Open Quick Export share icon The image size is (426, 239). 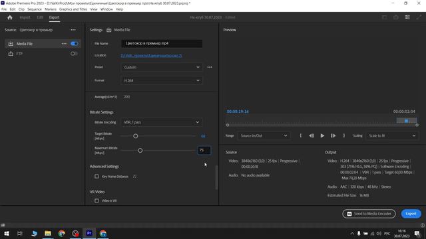coord(396,17)
